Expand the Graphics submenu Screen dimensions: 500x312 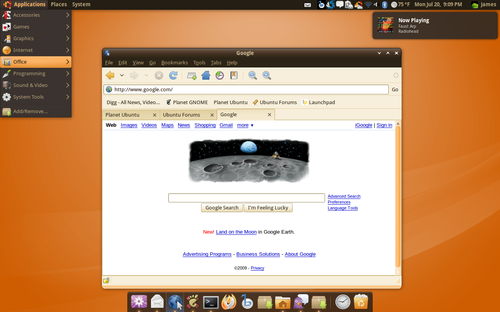click(x=36, y=38)
